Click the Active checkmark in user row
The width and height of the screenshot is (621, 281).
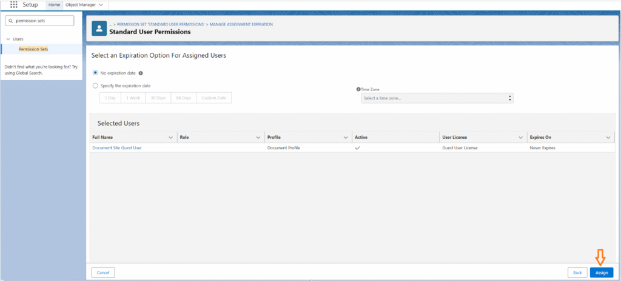pyautogui.click(x=357, y=147)
